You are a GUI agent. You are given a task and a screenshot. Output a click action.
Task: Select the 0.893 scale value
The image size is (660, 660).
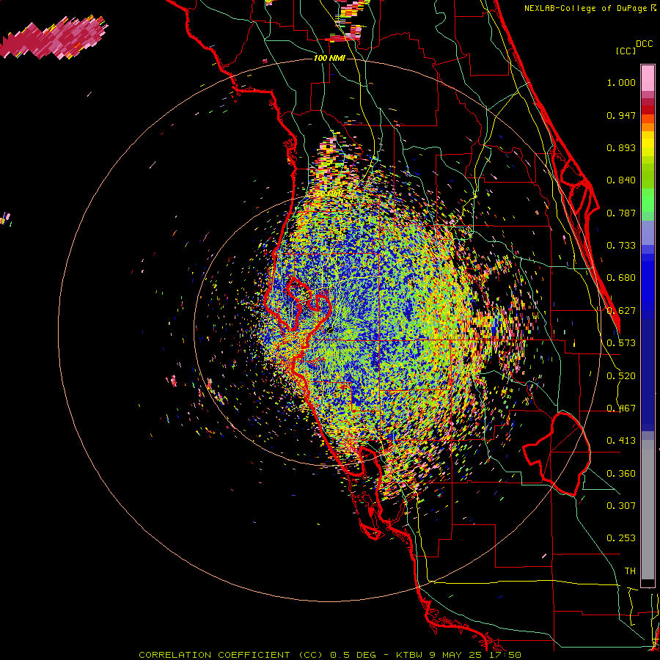(x=621, y=147)
